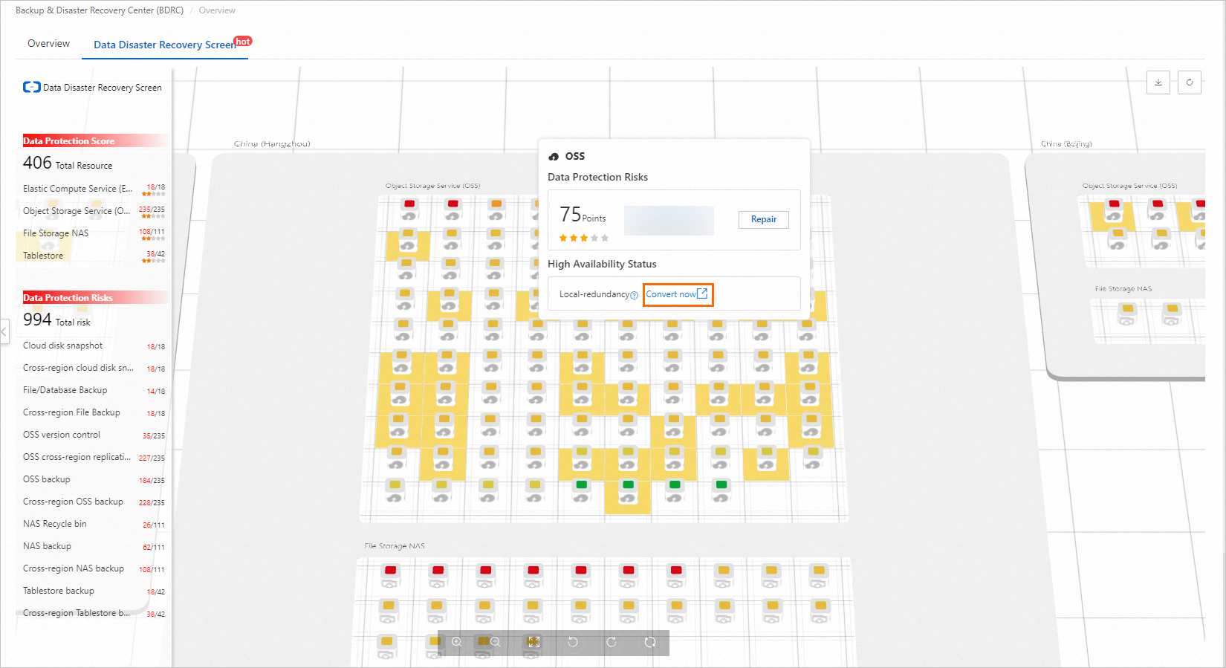Viewport: 1226px width, 668px height.
Task: Reset the view with the circular arrows icon
Action: click(x=650, y=642)
